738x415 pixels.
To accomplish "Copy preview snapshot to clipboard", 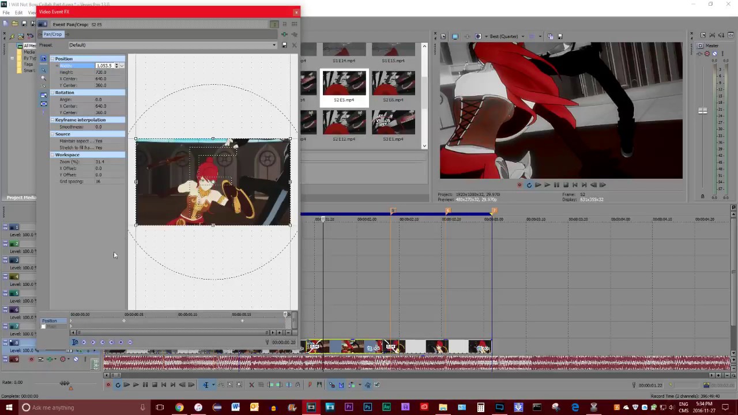I will coord(550,36).
